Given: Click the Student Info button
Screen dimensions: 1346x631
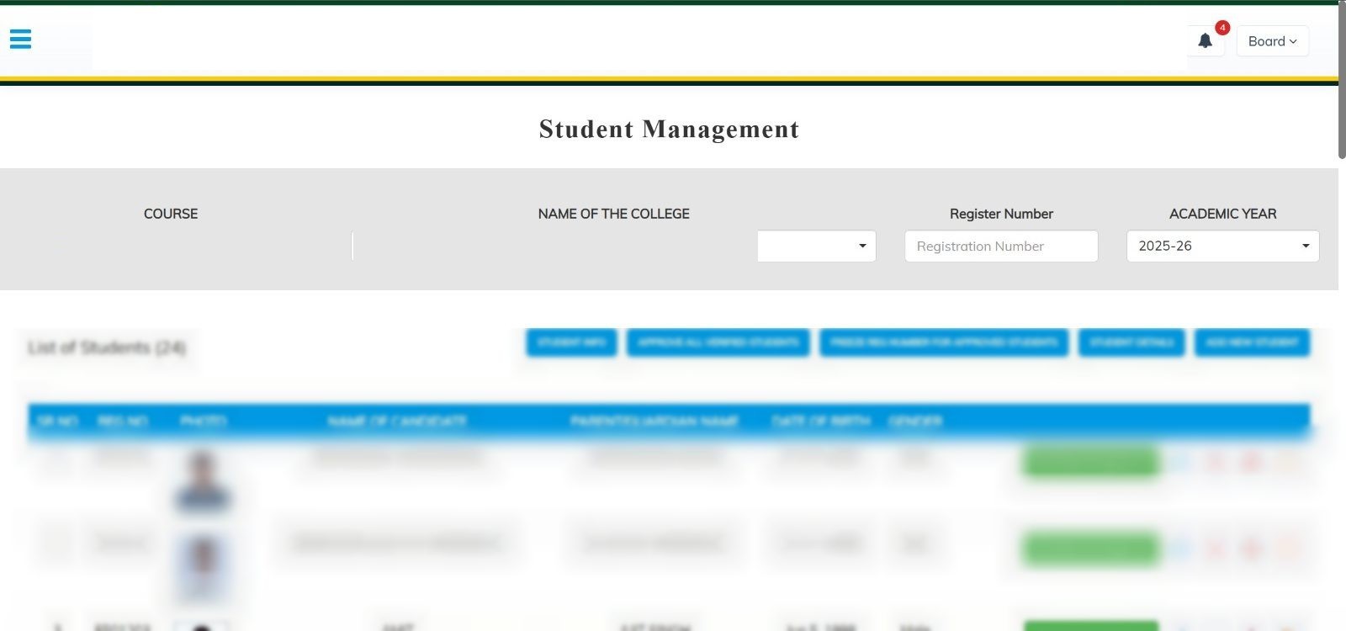Looking at the screenshot, I should [571, 342].
